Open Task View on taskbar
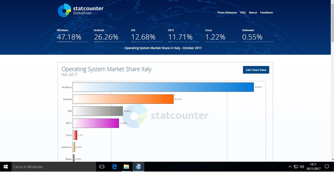334x172 pixels. pos(102,167)
